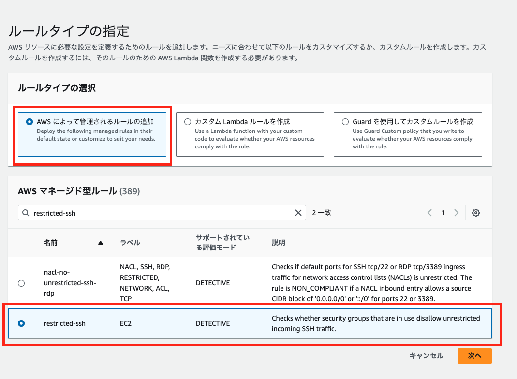Select AWS によって管理されるルールの追加 option
The width and height of the screenshot is (517, 379).
[92, 134]
